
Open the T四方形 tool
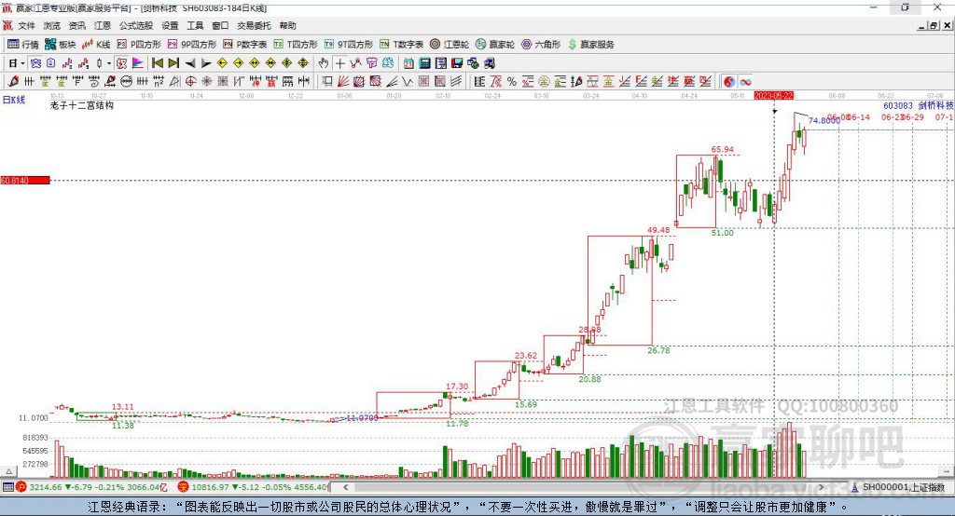tap(296, 45)
